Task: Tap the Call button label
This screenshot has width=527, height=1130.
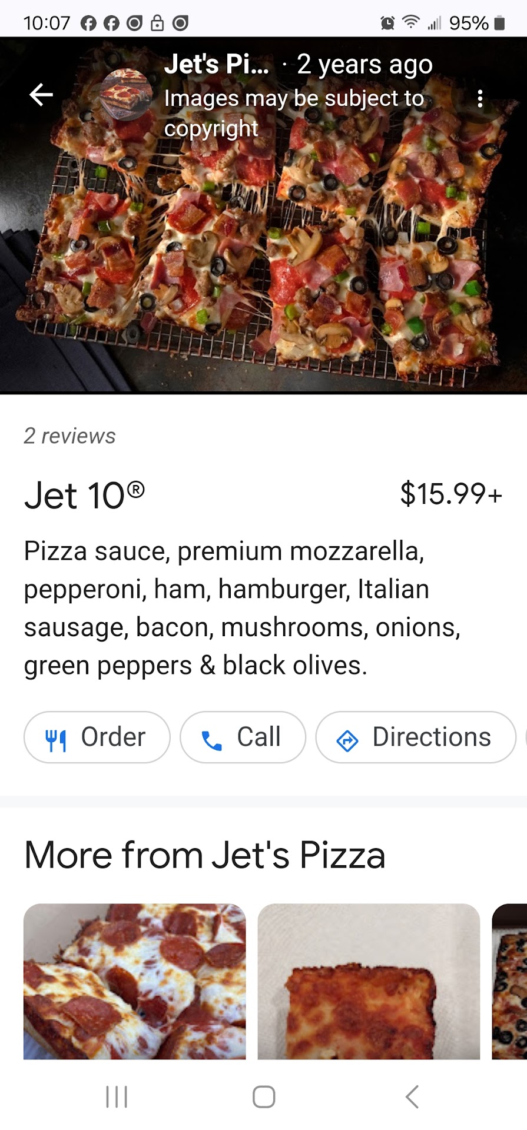Action: 258,737
